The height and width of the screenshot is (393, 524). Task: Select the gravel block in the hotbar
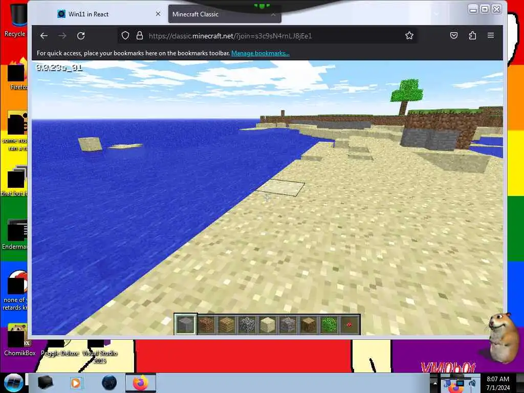(x=288, y=324)
